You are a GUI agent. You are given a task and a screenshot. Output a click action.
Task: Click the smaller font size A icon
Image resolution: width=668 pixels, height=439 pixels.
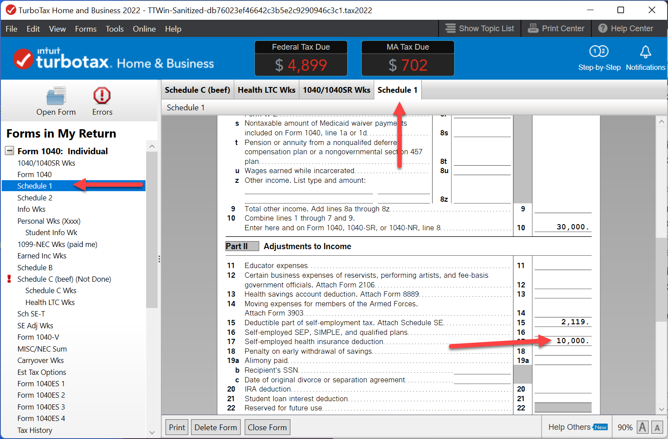click(657, 428)
